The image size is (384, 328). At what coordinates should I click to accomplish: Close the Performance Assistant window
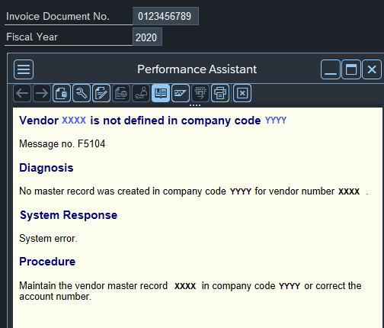click(x=372, y=69)
